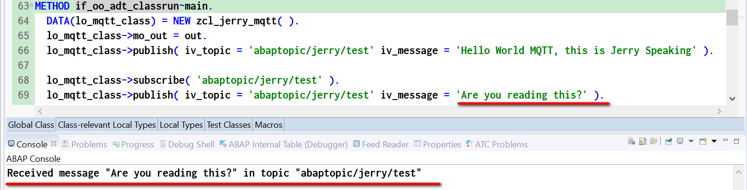
Task: Click the editor vertical scrollbar down arrow
Action: (x=732, y=99)
